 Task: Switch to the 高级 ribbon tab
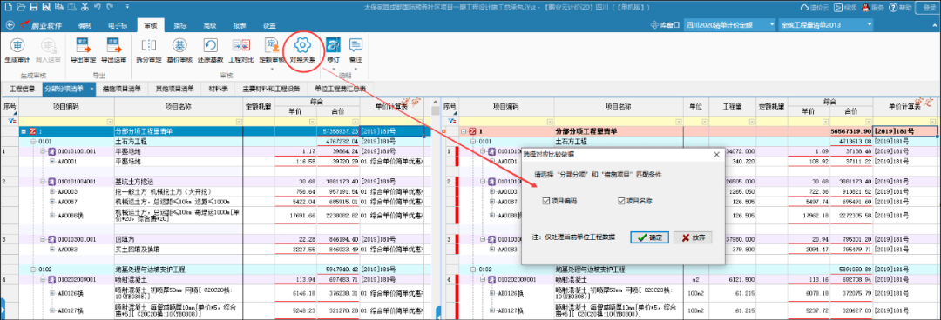(209, 26)
